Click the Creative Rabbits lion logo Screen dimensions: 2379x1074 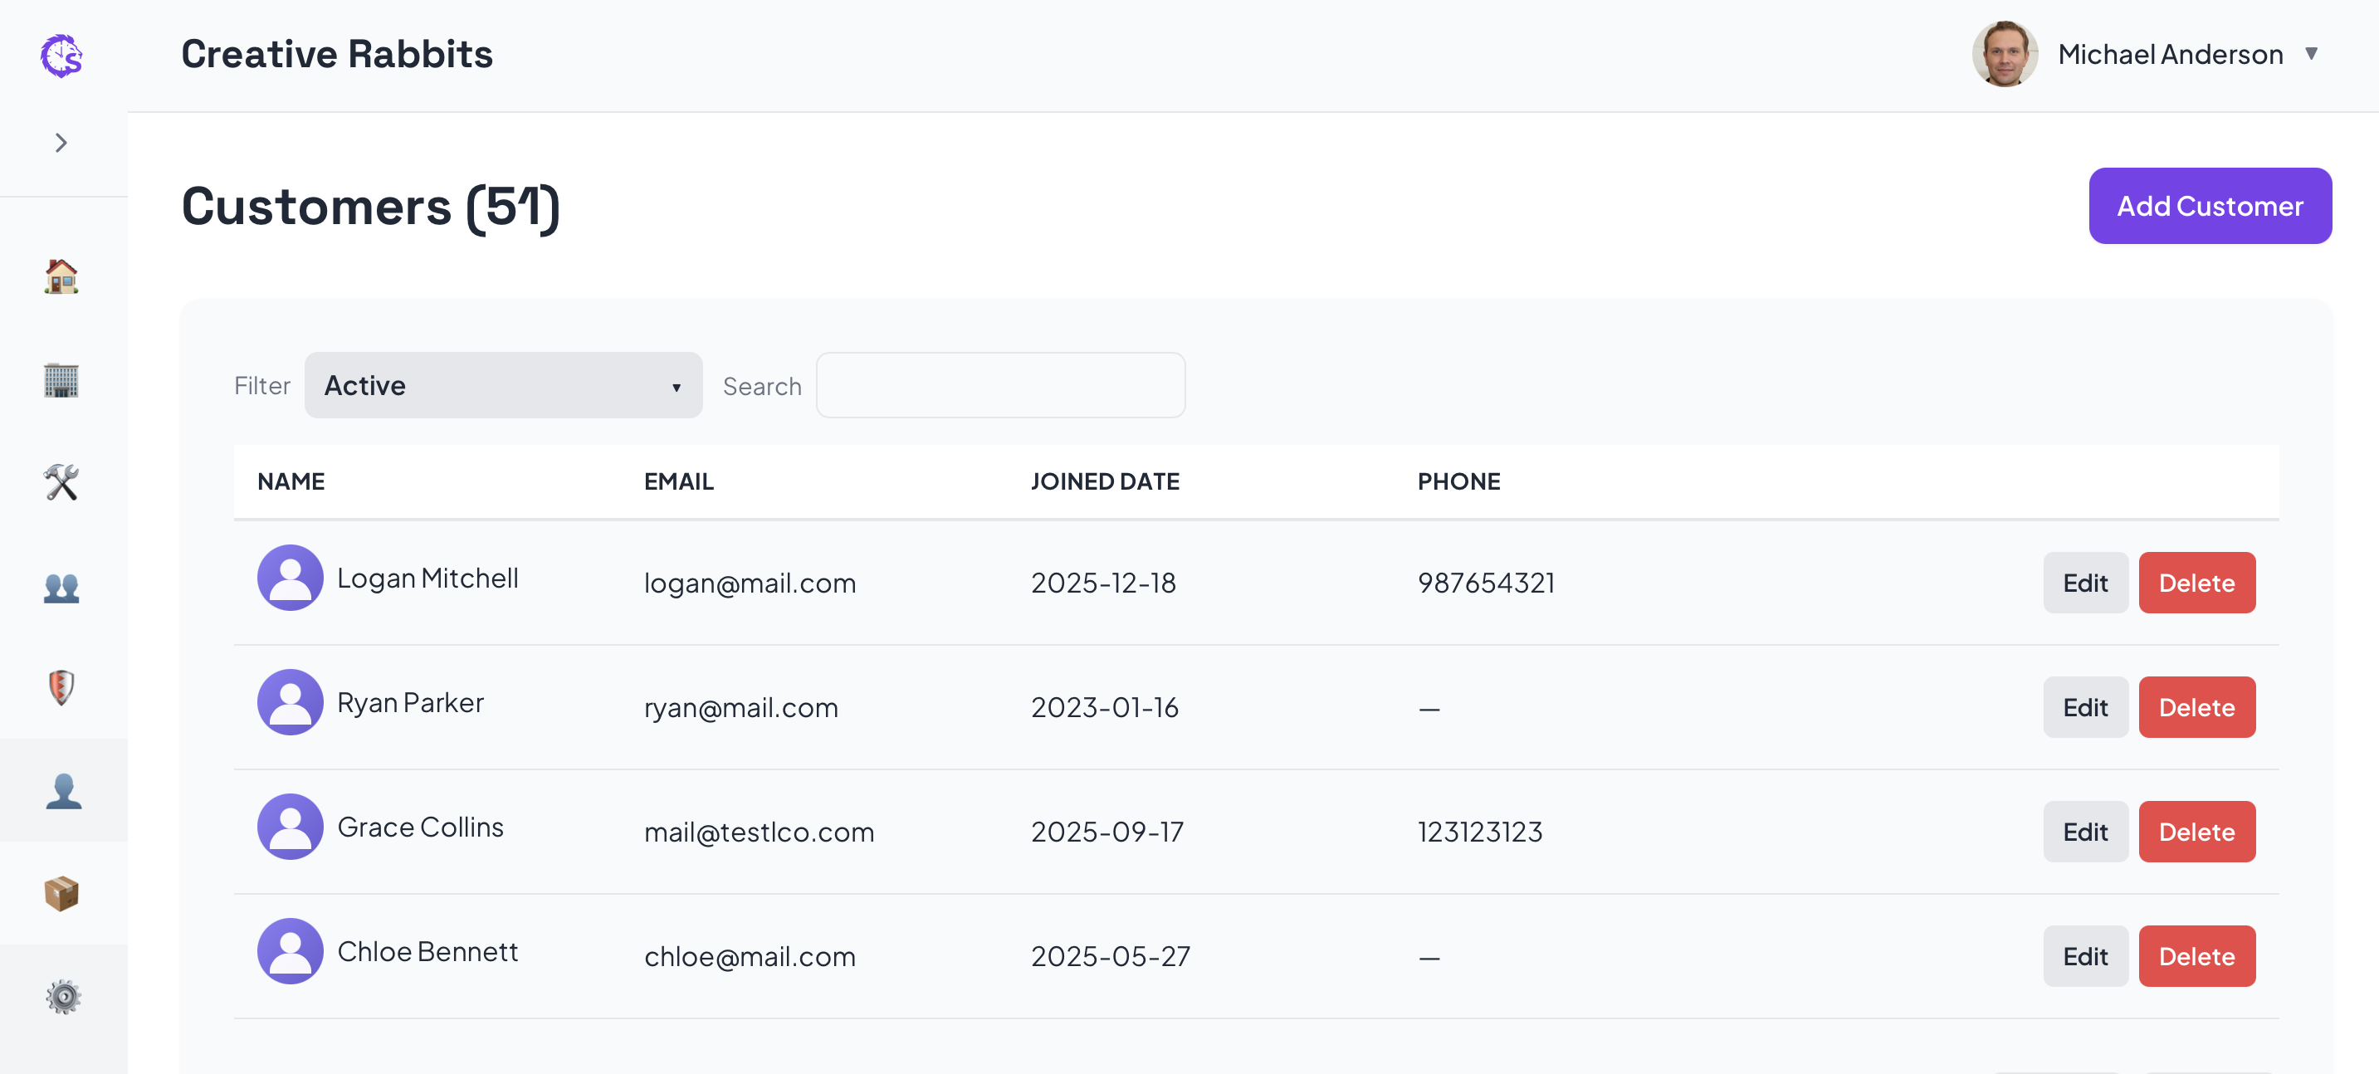coord(62,56)
